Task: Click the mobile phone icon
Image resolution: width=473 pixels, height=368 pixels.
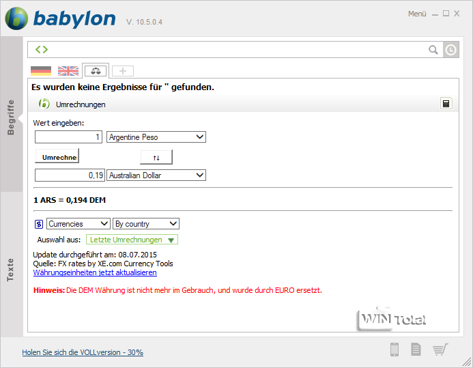Action: pyautogui.click(x=395, y=350)
